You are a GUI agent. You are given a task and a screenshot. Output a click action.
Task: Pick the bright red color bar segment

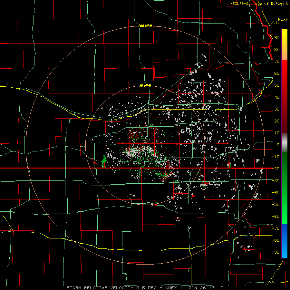pos(285,72)
